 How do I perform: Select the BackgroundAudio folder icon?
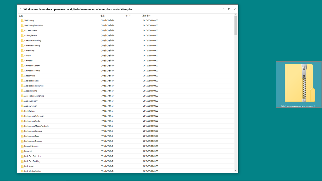click(x=22, y=121)
